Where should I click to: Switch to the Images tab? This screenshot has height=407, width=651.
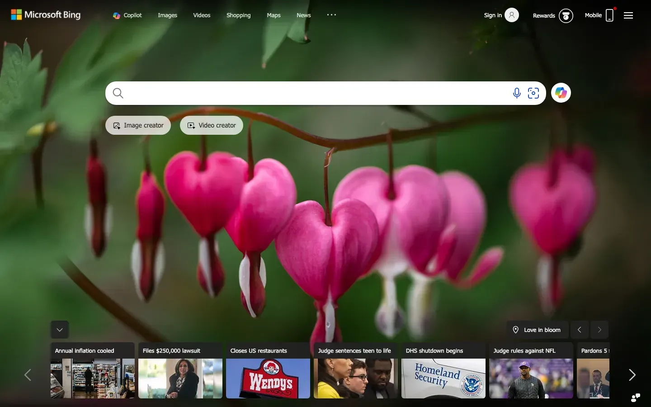167,15
